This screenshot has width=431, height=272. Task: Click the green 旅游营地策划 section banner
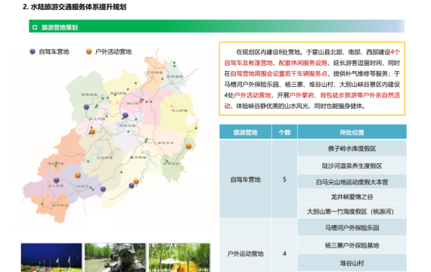pyautogui.click(x=216, y=26)
